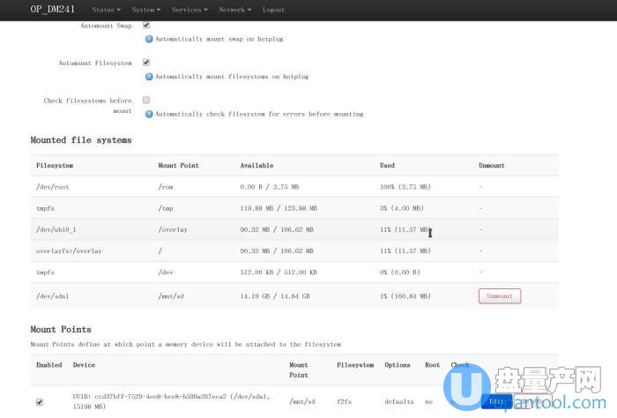
Task: Click info icon beside filesystems hotplug hint
Action: [149, 77]
